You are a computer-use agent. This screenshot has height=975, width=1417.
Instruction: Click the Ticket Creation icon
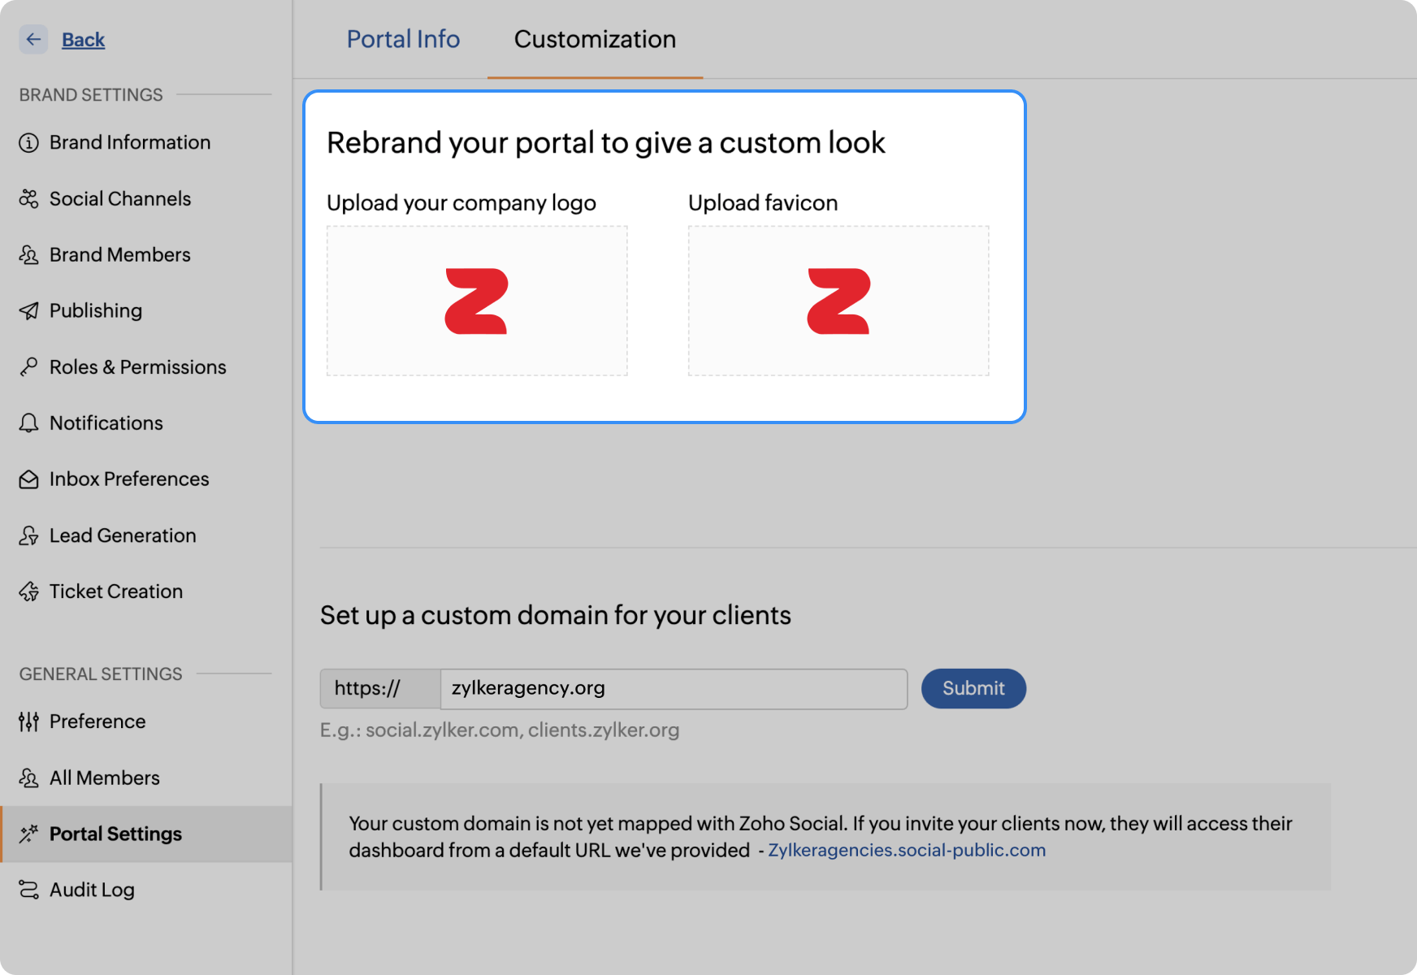coord(29,591)
